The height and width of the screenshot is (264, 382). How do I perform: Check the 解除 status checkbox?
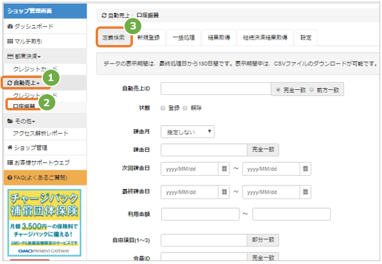185,108
